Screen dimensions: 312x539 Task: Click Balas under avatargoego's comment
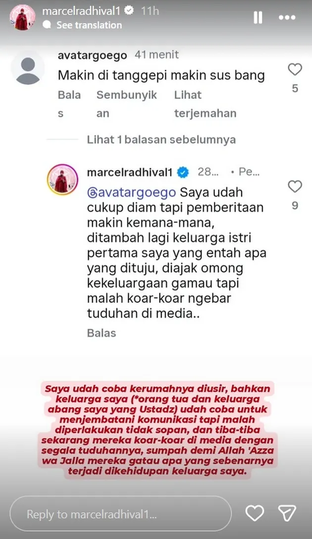click(x=69, y=104)
